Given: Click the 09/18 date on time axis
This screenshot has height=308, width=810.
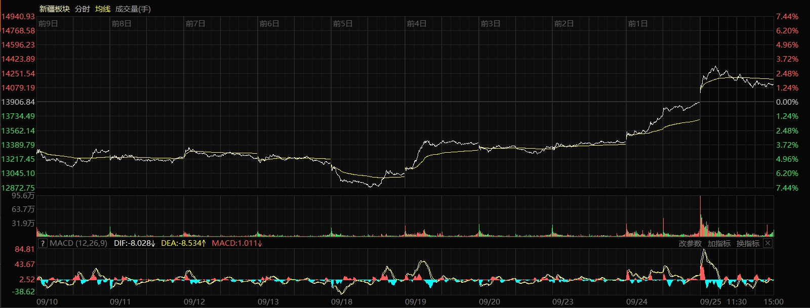Looking at the screenshot, I should click(342, 302).
